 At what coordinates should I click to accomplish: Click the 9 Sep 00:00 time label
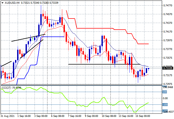click(91, 116)
